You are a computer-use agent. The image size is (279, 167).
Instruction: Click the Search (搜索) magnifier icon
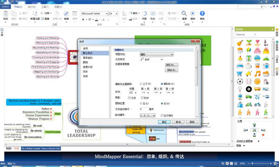coord(184,13)
